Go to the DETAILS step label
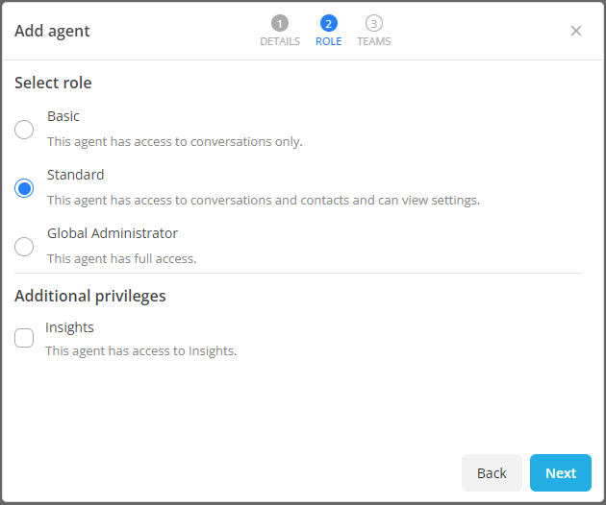Viewport: 606px width, 505px height. point(280,41)
